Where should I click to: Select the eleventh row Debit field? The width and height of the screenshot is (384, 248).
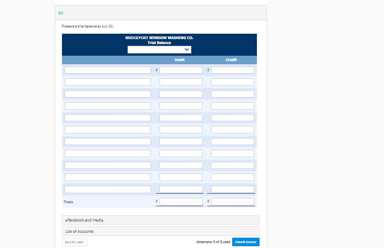[181, 189]
